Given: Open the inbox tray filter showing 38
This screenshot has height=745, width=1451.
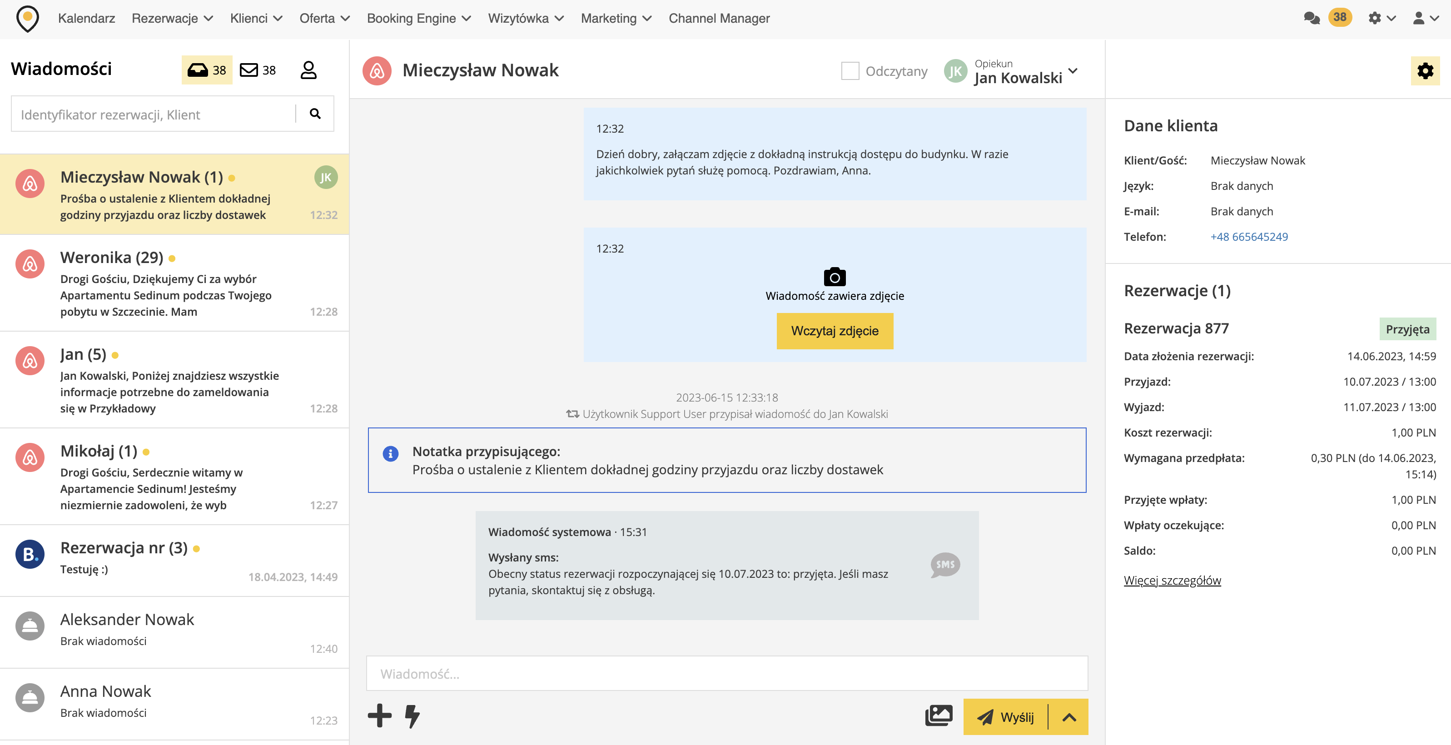Looking at the screenshot, I should click(206, 70).
